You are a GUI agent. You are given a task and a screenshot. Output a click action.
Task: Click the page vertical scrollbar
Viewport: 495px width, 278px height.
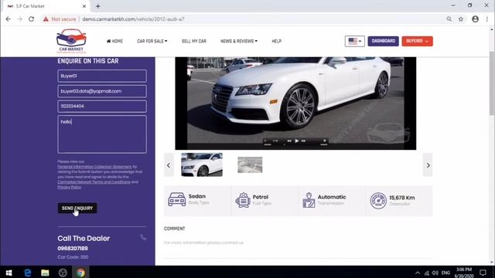(x=492, y=83)
